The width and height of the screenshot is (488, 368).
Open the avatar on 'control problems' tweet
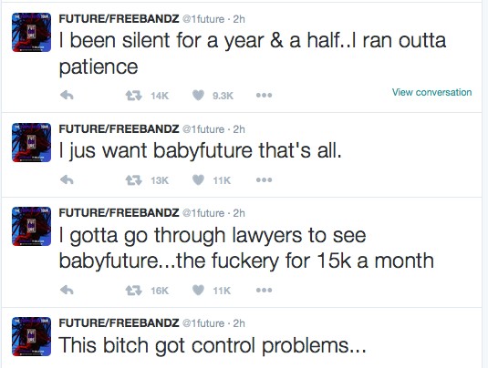pyautogui.click(x=31, y=336)
